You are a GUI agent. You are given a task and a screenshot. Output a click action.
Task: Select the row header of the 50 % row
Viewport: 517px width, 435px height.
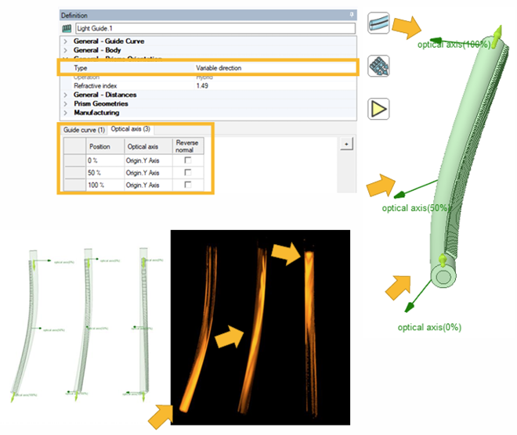pyautogui.click(x=75, y=173)
